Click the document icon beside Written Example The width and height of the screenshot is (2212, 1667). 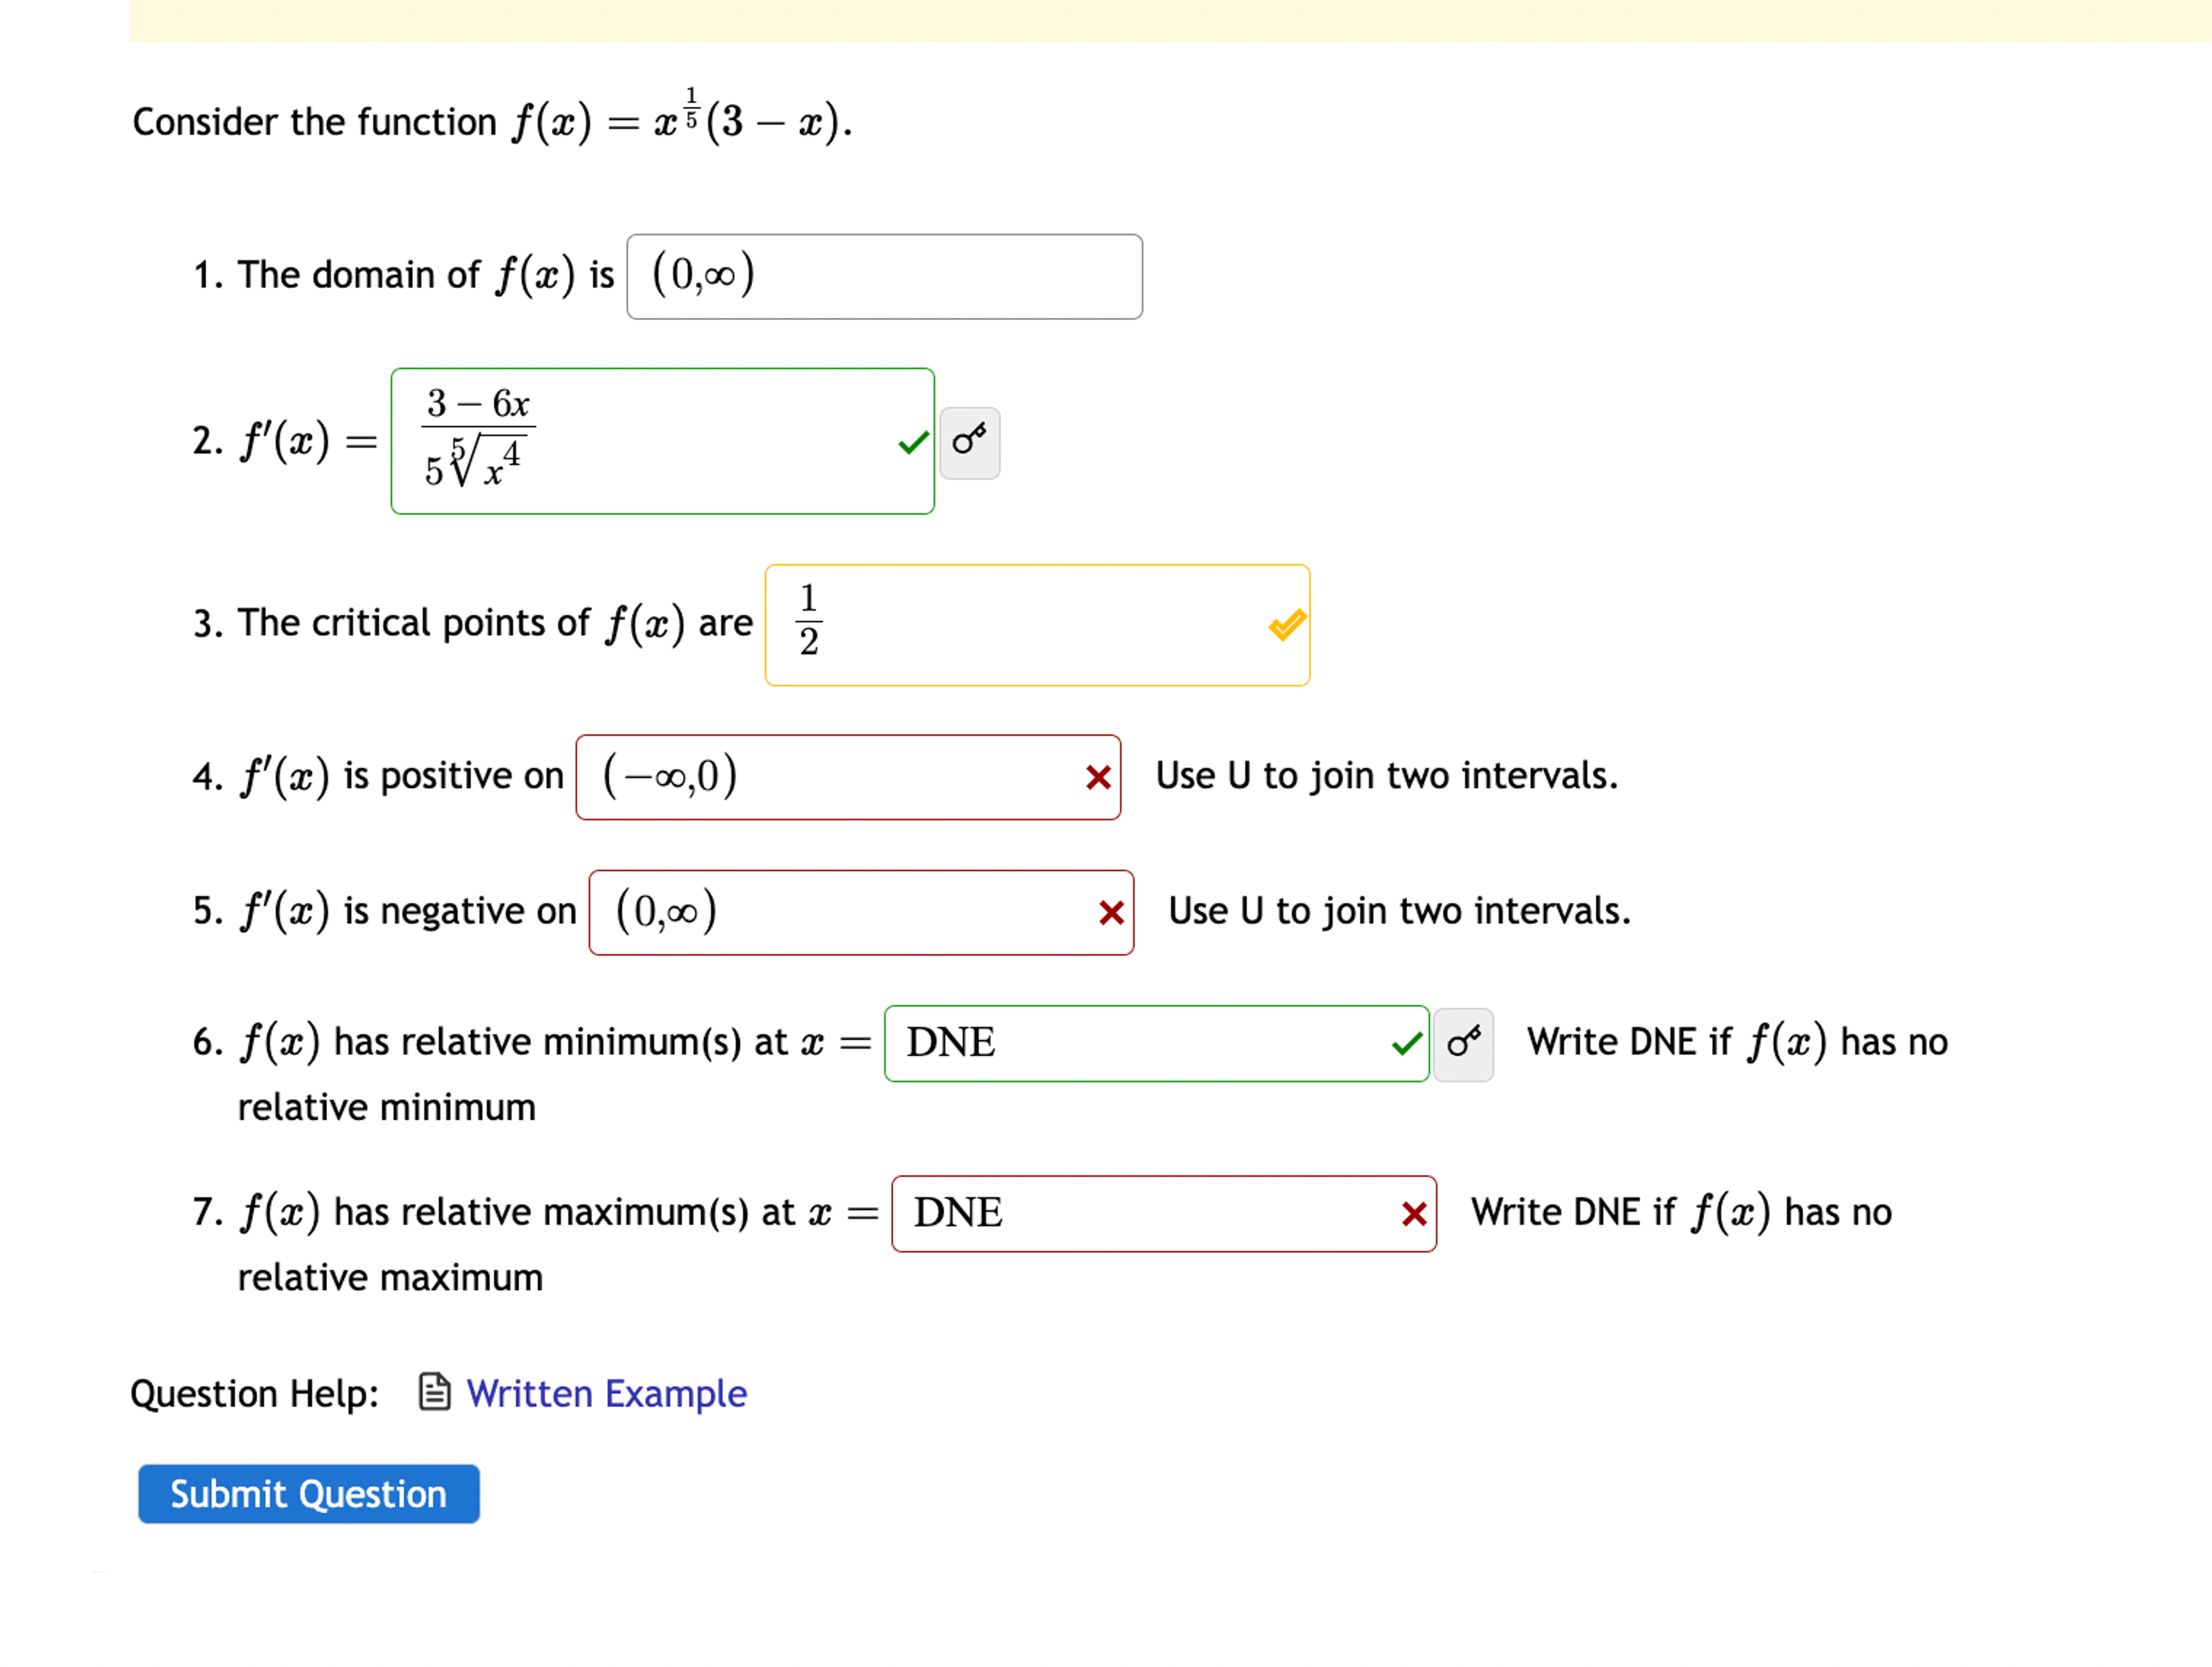click(434, 1392)
